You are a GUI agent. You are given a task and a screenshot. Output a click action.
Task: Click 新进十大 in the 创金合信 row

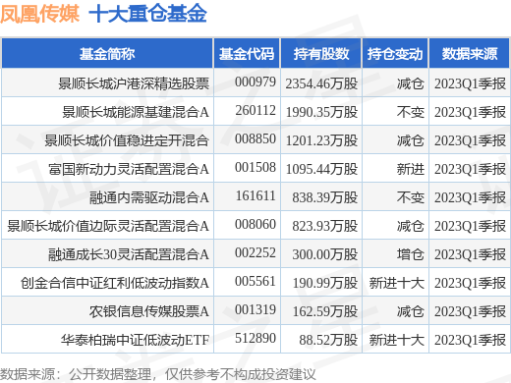(397, 283)
